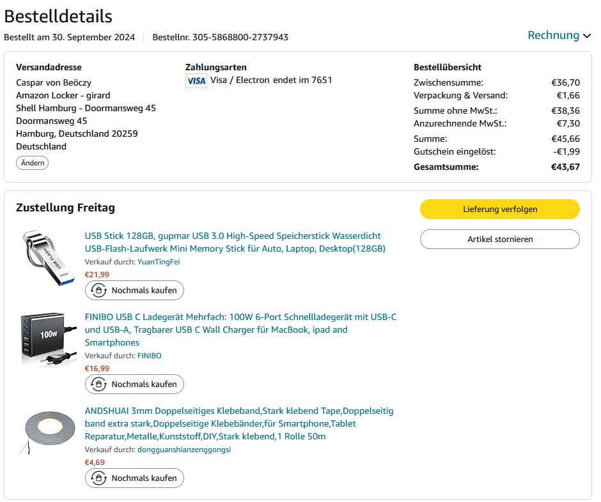Visit seller dongguanshianzenggongsi's page
The height and width of the screenshot is (502, 601).
click(x=184, y=450)
